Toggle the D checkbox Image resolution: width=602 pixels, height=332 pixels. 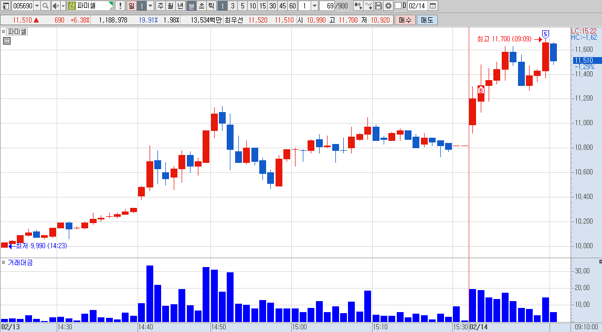click(x=398, y=6)
